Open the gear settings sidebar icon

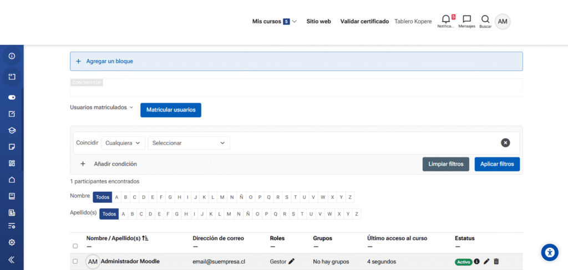pyautogui.click(x=12, y=242)
